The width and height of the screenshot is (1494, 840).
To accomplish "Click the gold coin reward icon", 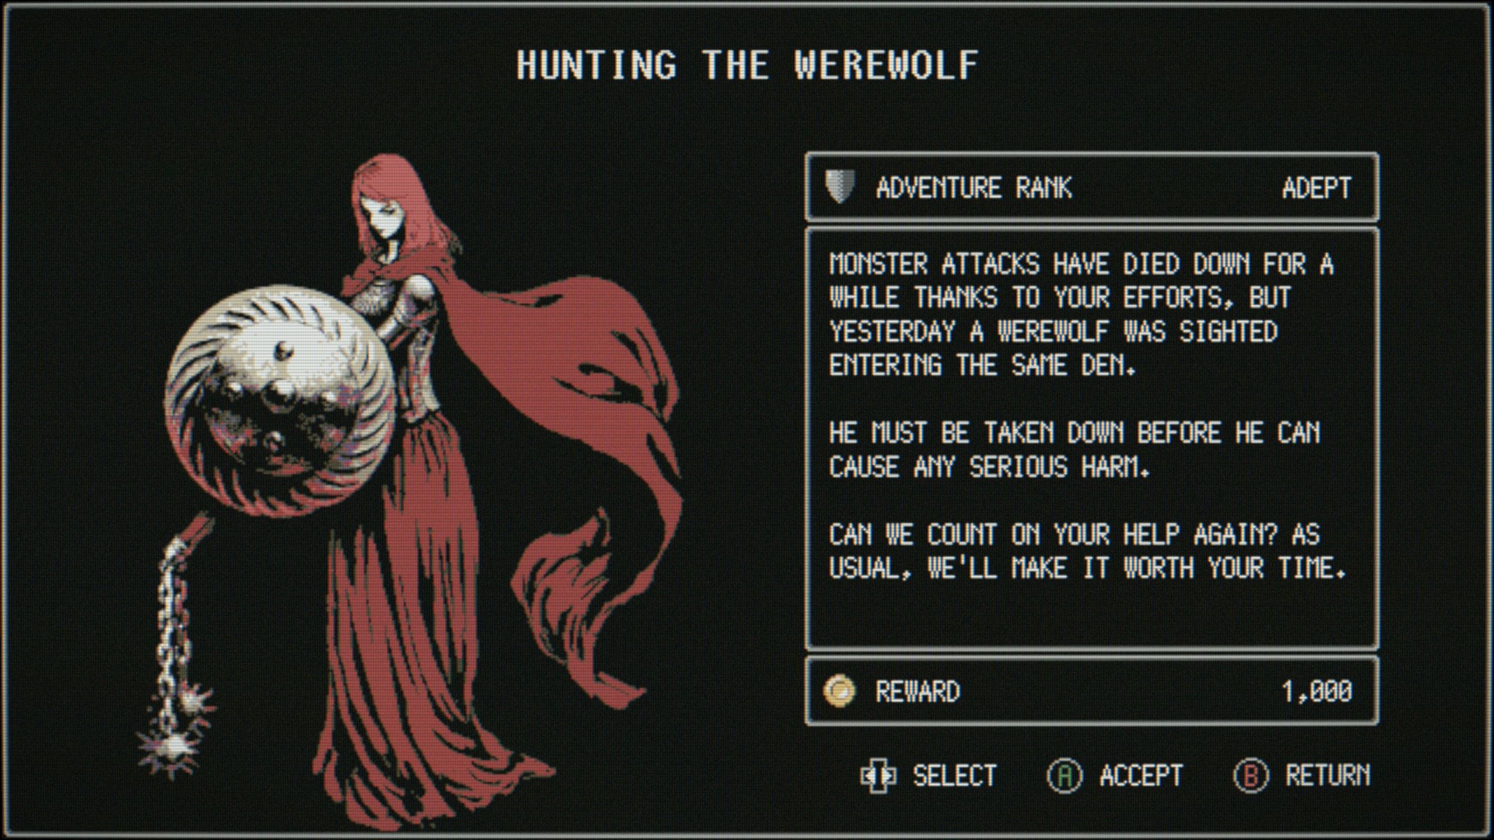I will click(x=839, y=691).
